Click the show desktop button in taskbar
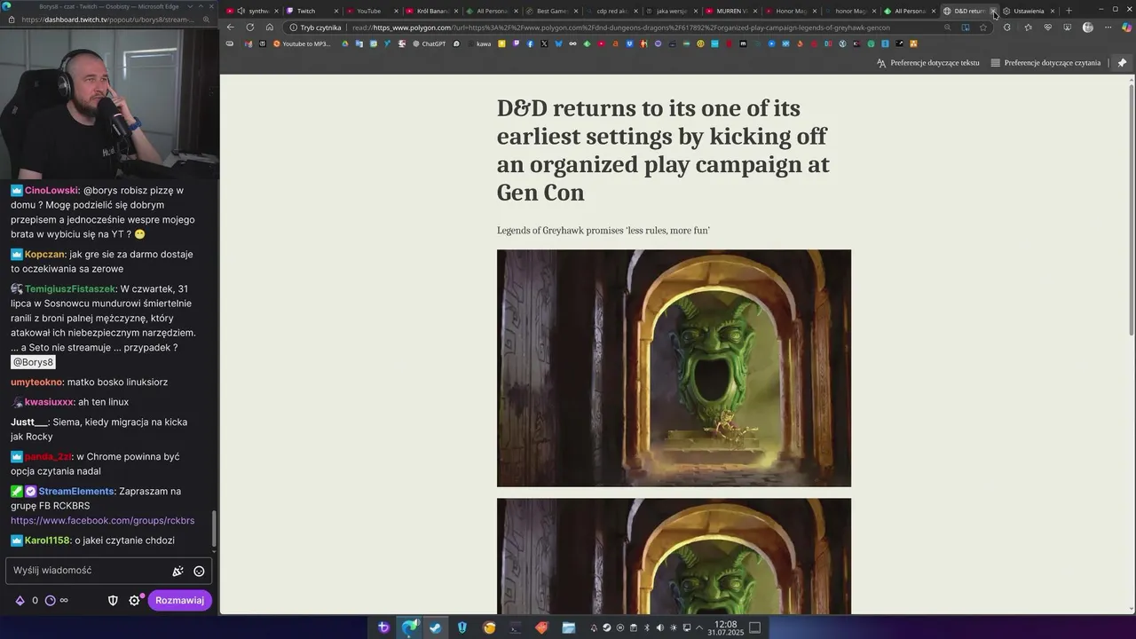This screenshot has height=639, width=1136. (x=755, y=627)
